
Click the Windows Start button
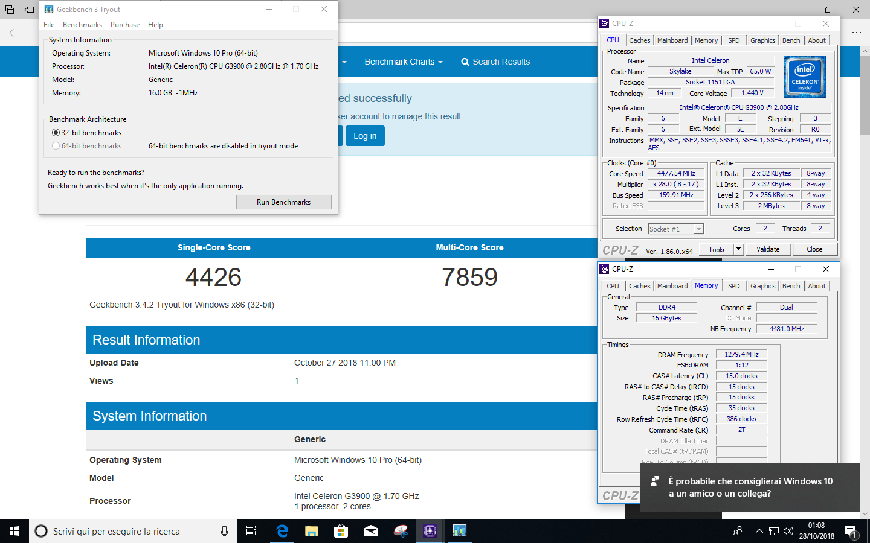(14, 531)
